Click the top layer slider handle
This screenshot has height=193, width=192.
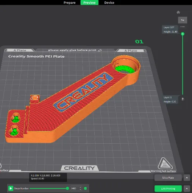click(x=183, y=34)
